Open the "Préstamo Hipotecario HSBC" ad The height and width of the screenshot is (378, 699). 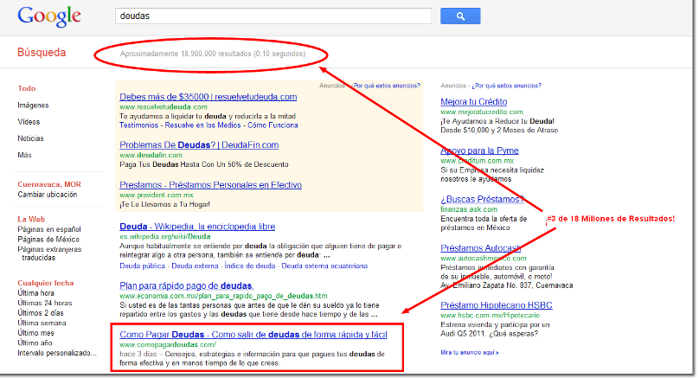(x=497, y=305)
